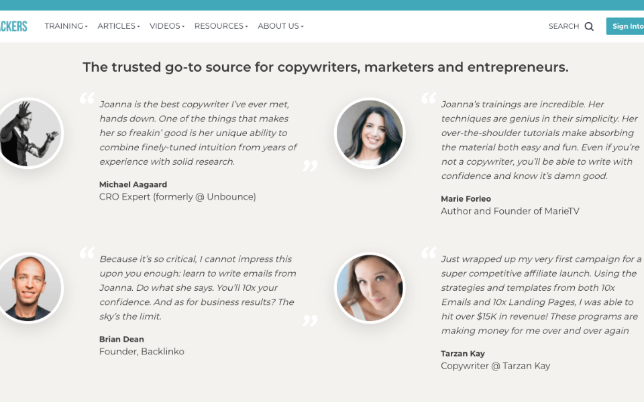Click the opening quote mark on Michael's testimonial

point(87,99)
